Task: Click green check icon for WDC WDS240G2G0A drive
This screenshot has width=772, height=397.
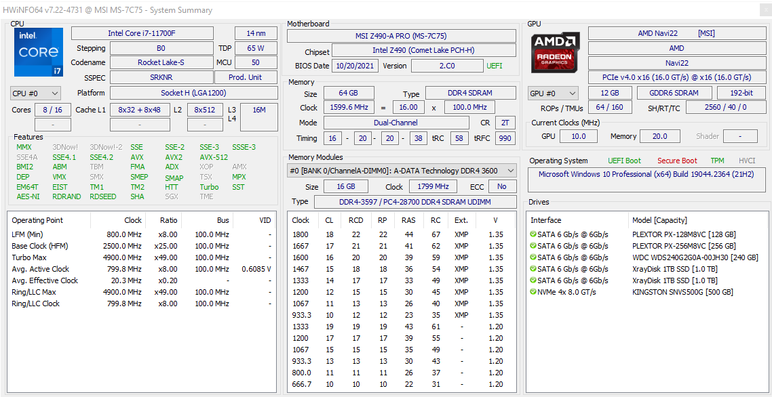Action: click(533, 257)
